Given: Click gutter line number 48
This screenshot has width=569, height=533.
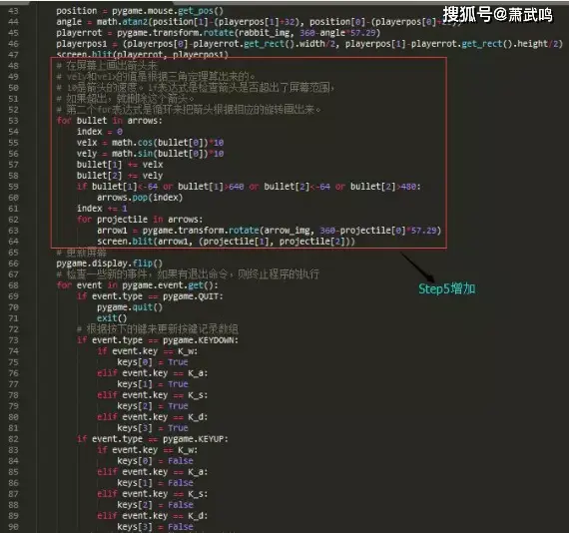Looking at the screenshot, I should pos(13,66).
